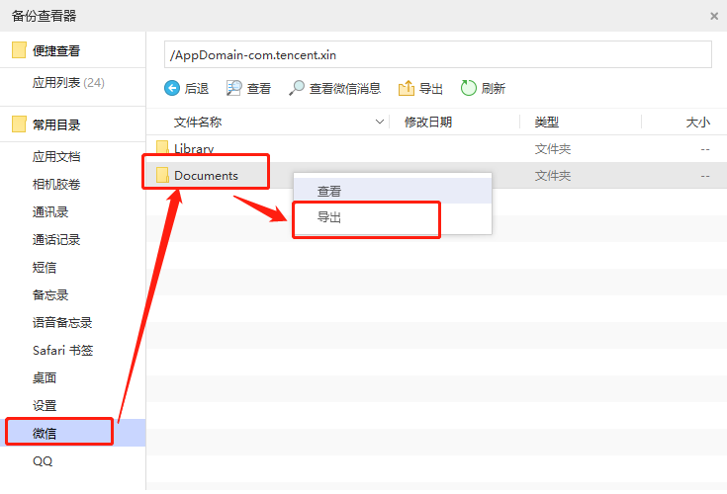Open 通讯录 in the sidebar
The width and height of the screenshot is (727, 494).
point(50,212)
